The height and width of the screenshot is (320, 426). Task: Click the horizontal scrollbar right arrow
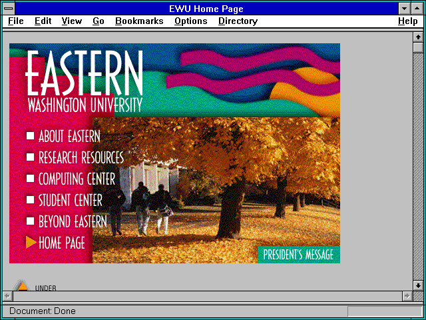point(407,296)
